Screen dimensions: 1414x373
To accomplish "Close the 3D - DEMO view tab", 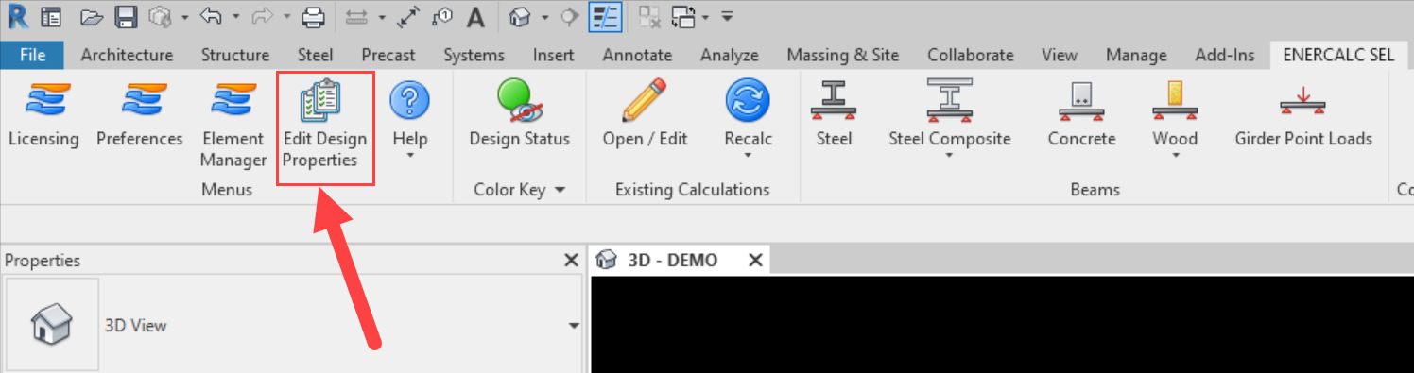I will click(755, 260).
